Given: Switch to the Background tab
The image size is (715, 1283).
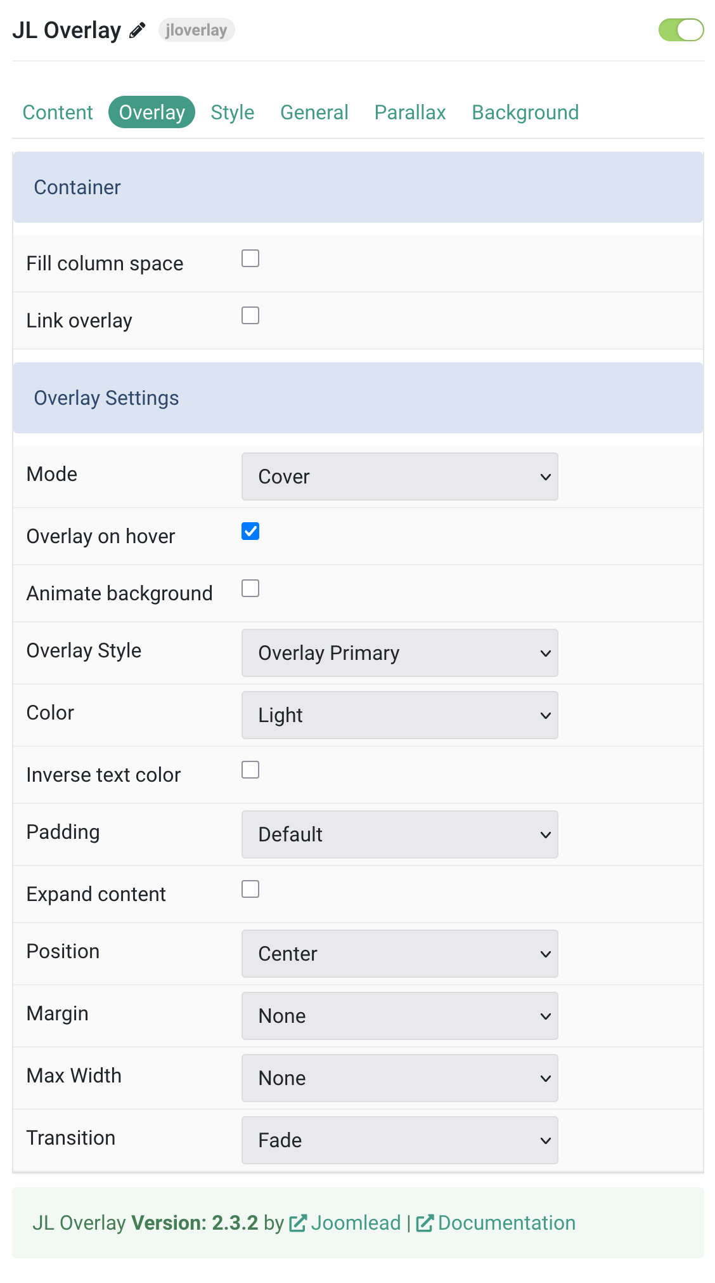Looking at the screenshot, I should pyautogui.click(x=525, y=112).
